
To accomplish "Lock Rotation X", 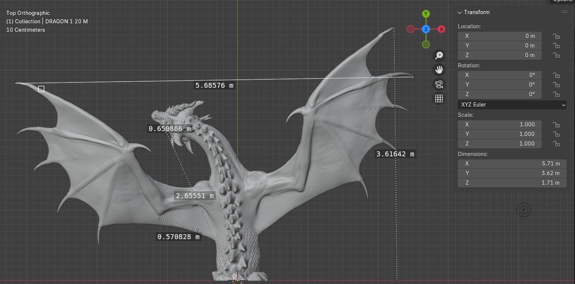I will point(556,75).
